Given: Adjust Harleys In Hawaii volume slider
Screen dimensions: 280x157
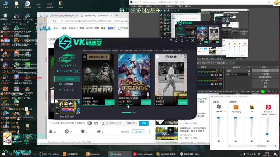Looking at the screenshot, I should (267, 134).
